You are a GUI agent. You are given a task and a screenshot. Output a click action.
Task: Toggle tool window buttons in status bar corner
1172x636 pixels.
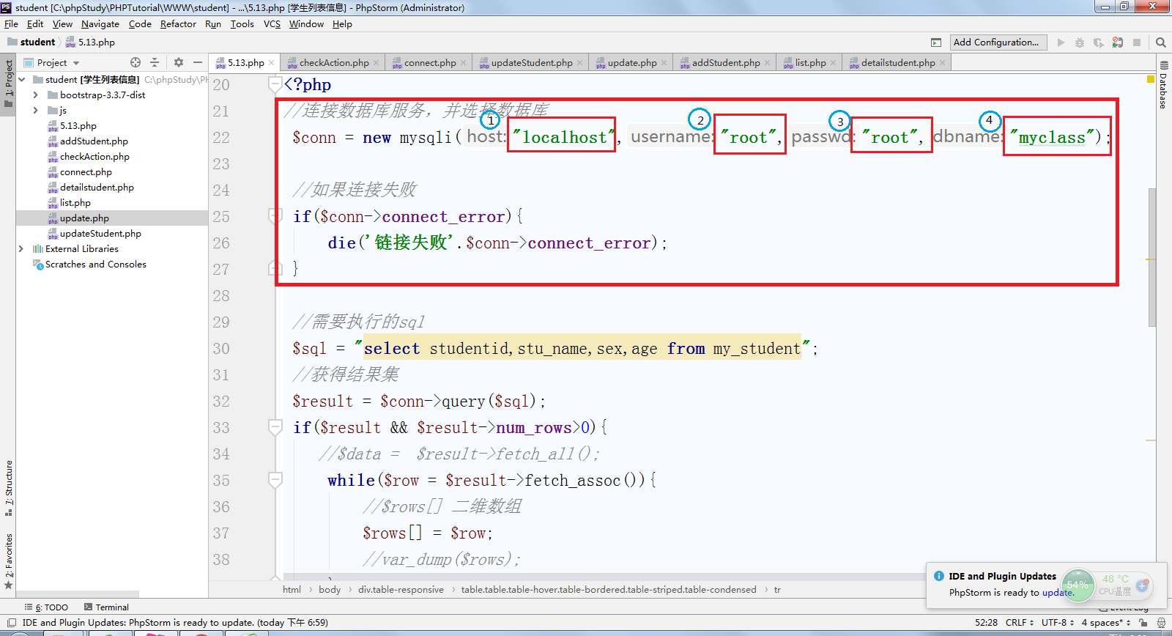click(x=11, y=623)
